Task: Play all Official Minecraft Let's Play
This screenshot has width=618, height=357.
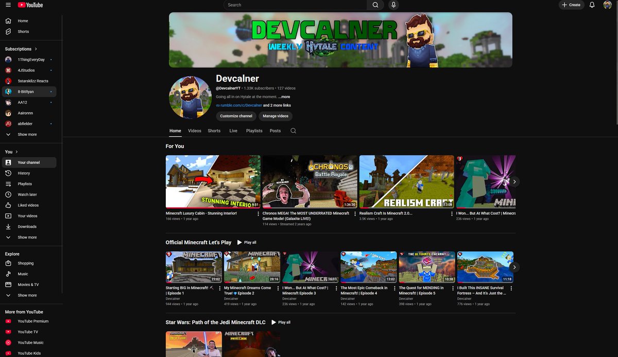Action: click(x=247, y=242)
